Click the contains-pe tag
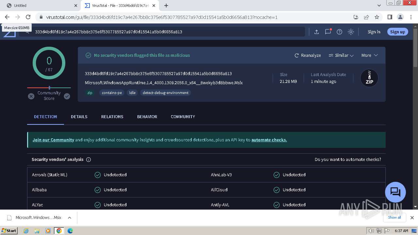This screenshot has height=235, width=418. pos(112,93)
